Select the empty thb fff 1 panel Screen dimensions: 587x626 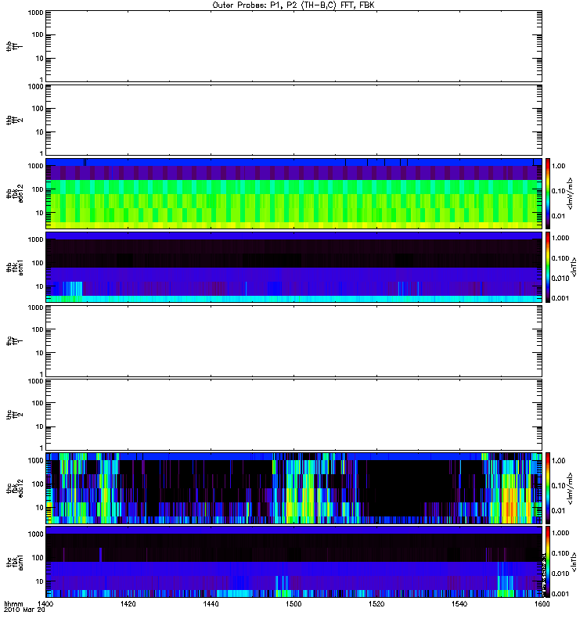click(x=293, y=46)
